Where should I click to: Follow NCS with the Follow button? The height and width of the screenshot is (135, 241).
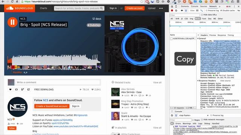tap(12, 128)
